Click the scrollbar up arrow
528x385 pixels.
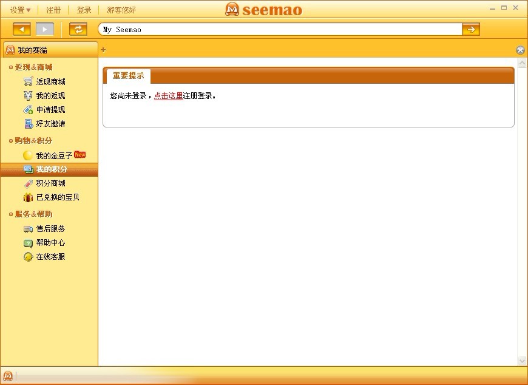pyautogui.click(x=522, y=63)
